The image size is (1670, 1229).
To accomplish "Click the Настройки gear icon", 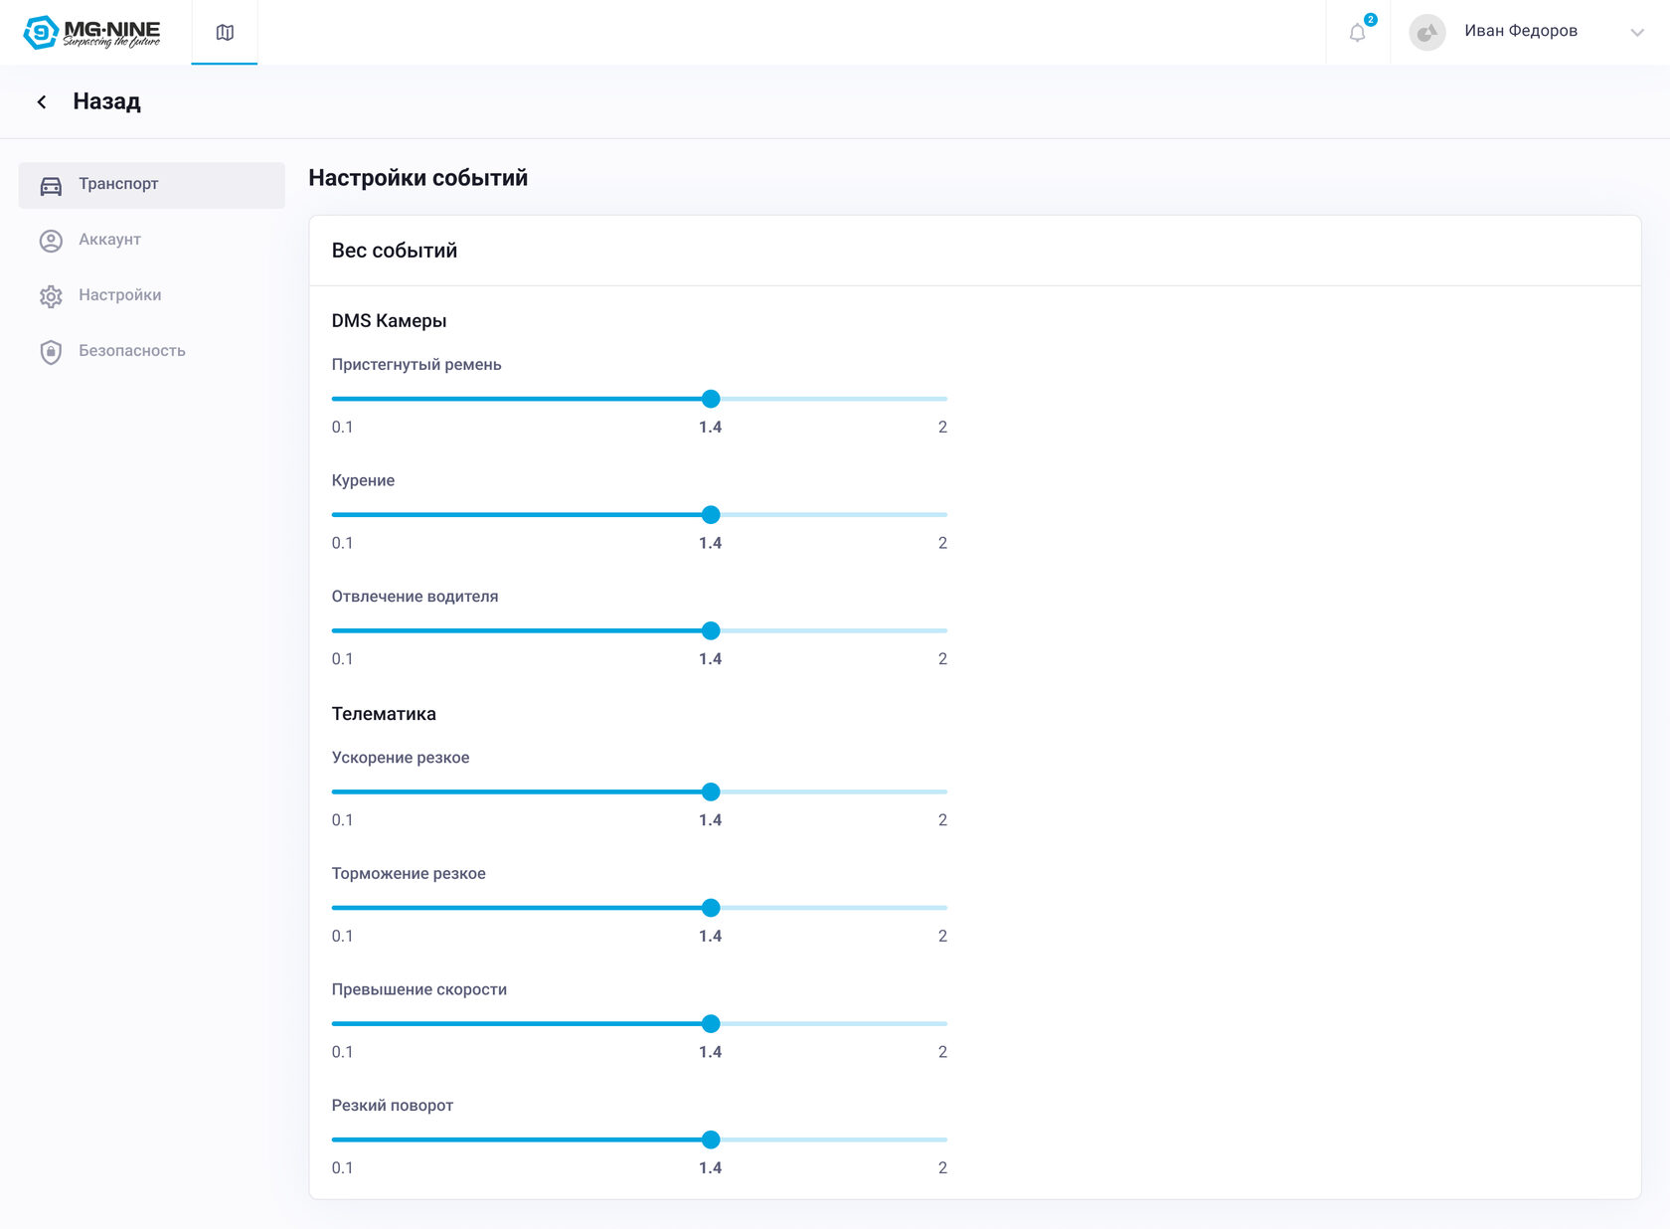I will tap(51, 296).
